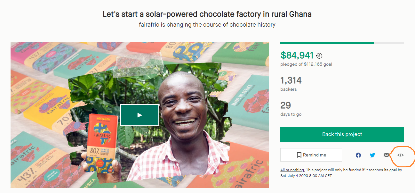
Task: Open the All or nothing link
Action: point(292,170)
